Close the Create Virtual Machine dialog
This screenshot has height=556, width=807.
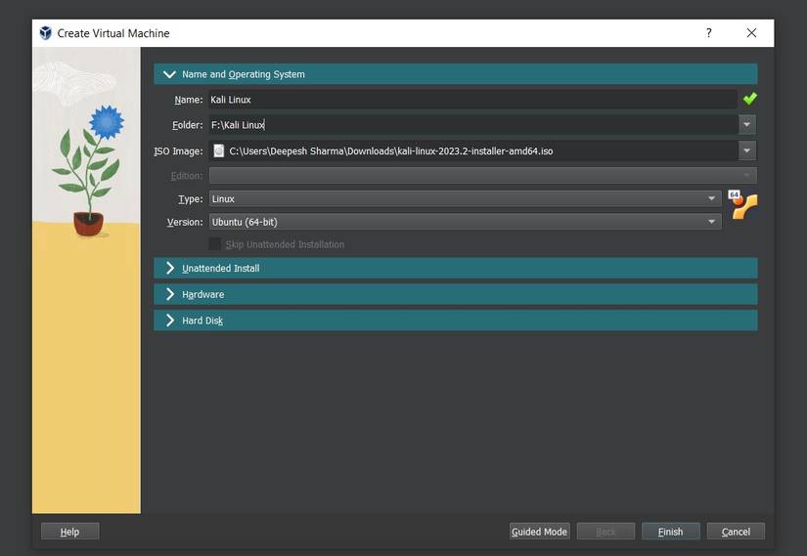click(x=751, y=33)
